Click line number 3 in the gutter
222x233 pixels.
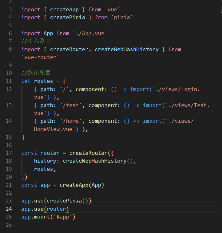click(x=10, y=9)
